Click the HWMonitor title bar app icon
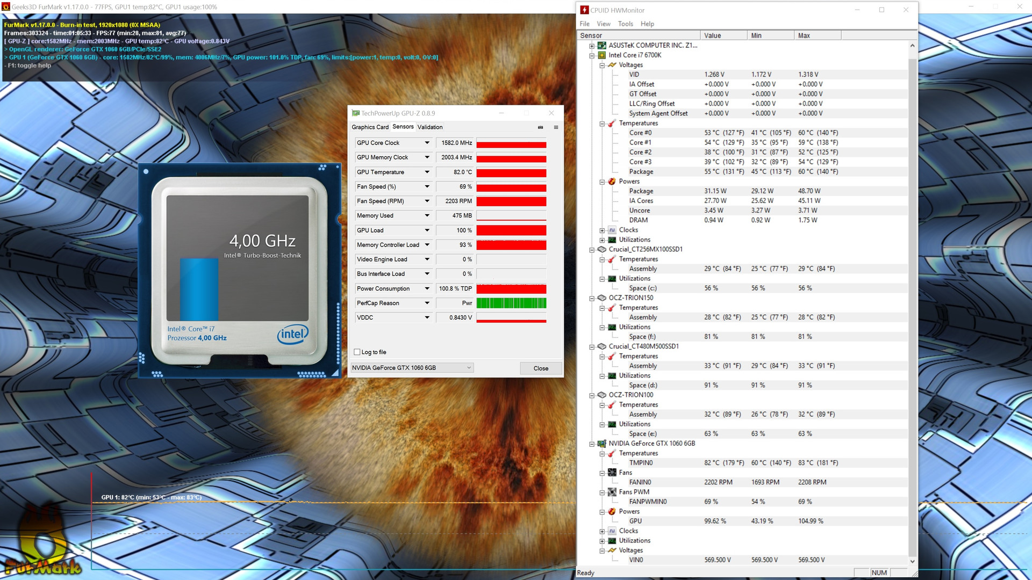Viewport: 1032px width, 580px height. (x=584, y=10)
